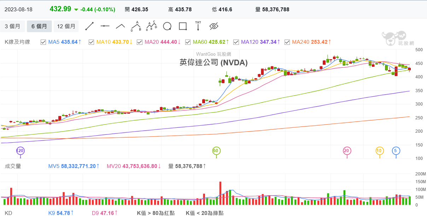The width and height of the screenshot is (427, 216).
Task: Click the 成交量 volume section label
Action: pos(13,166)
